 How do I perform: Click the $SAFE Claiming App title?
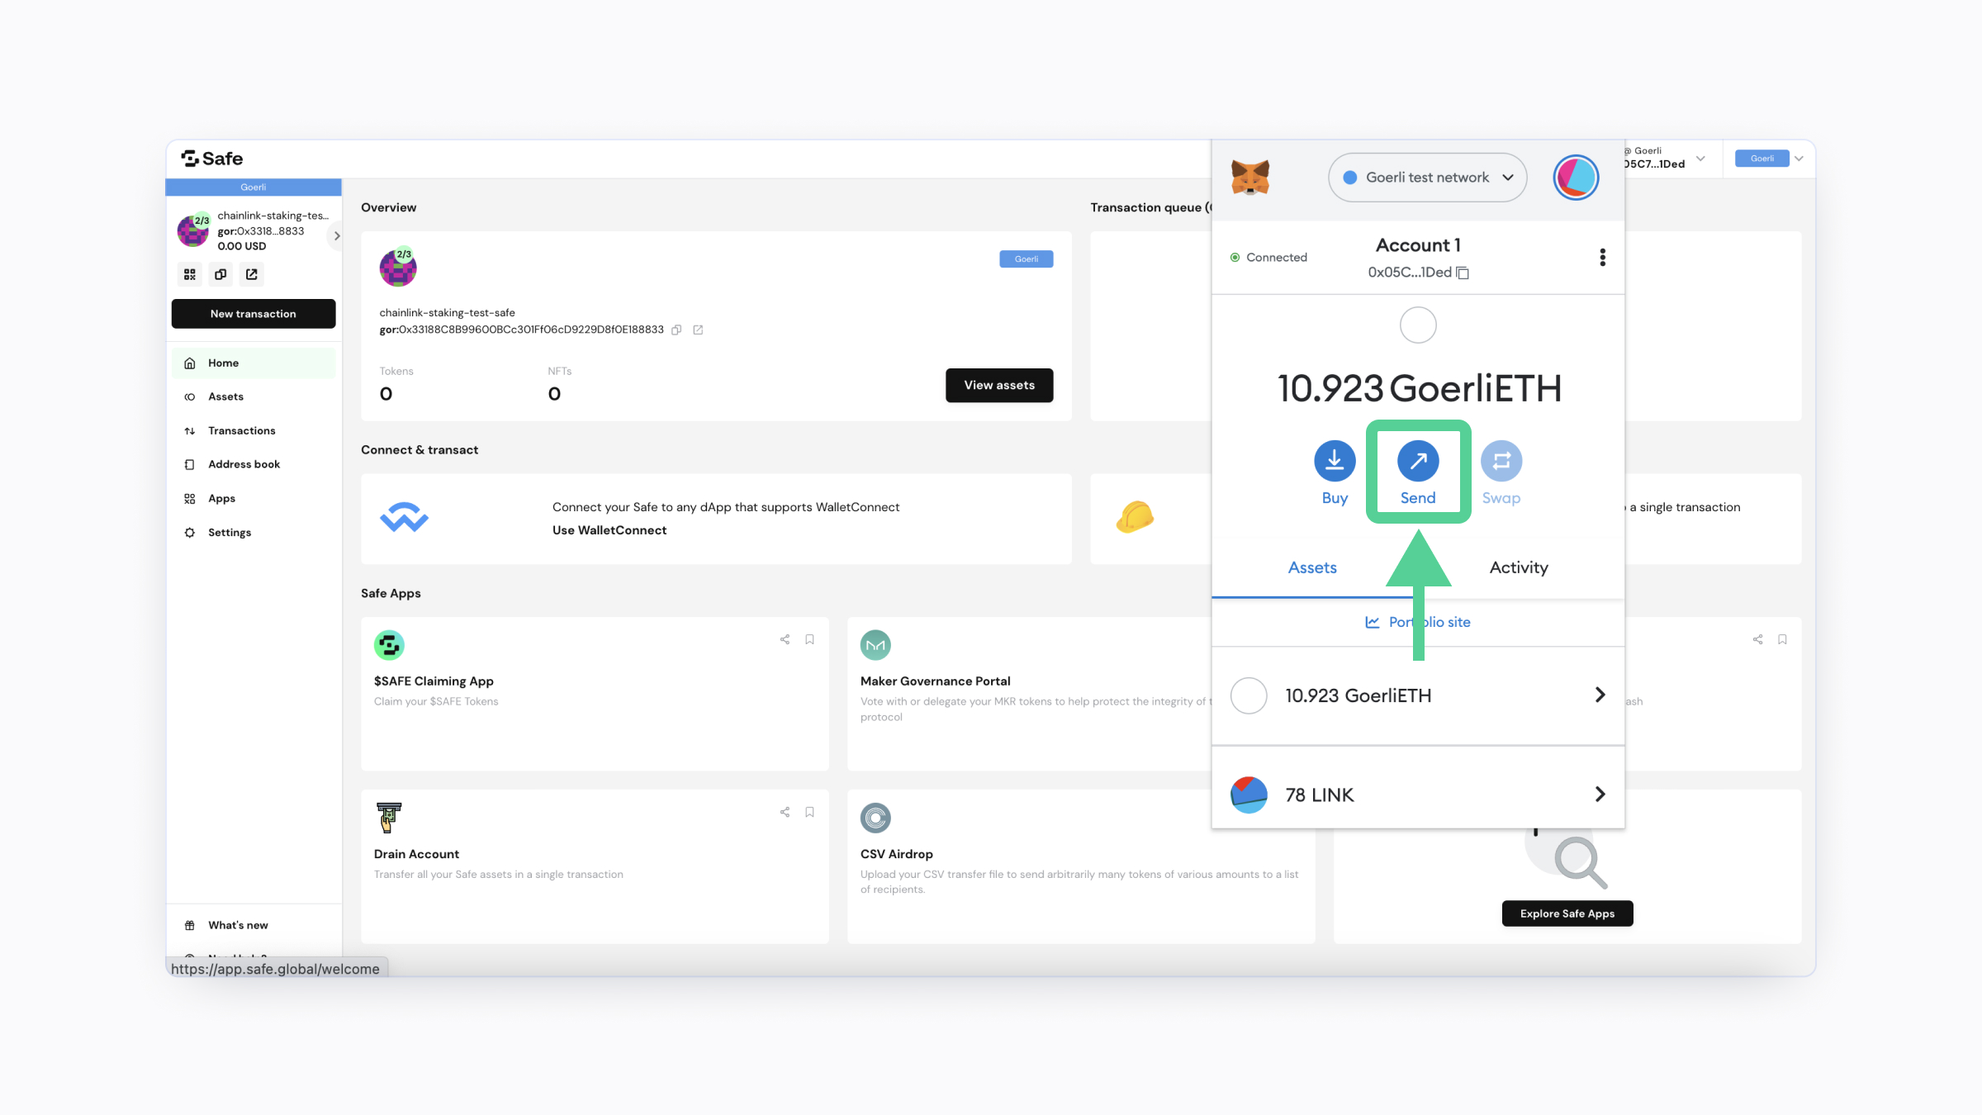pos(434,681)
